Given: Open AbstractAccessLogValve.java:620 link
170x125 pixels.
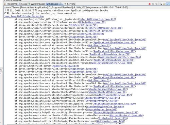Looking at the screenshot, I should (114, 104).
